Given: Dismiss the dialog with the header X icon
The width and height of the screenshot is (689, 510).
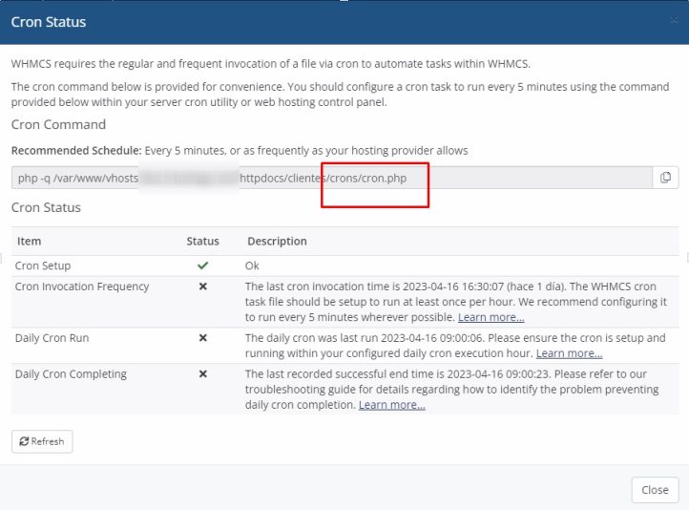Looking at the screenshot, I should [675, 20].
